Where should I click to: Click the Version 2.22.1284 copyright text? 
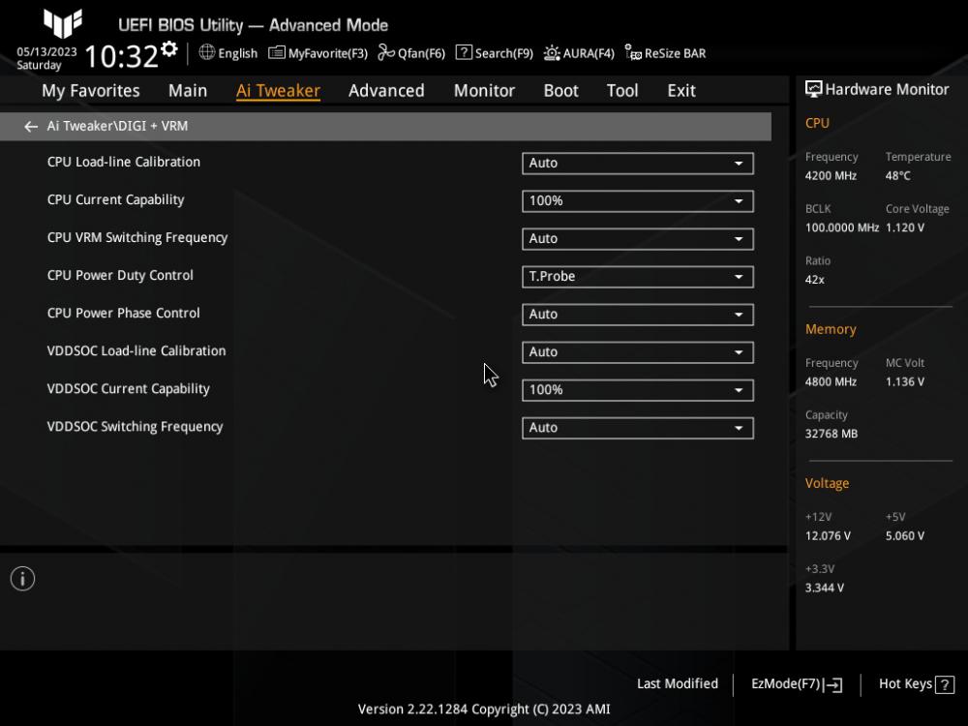coord(484,710)
